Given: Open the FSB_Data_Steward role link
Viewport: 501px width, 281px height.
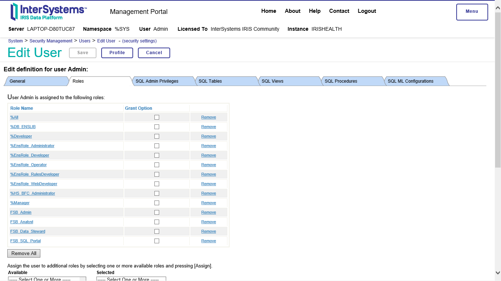Looking at the screenshot, I should (28, 231).
